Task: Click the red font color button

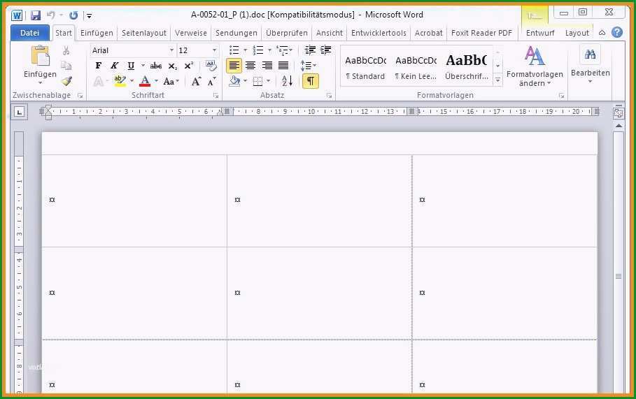Action: click(x=145, y=81)
